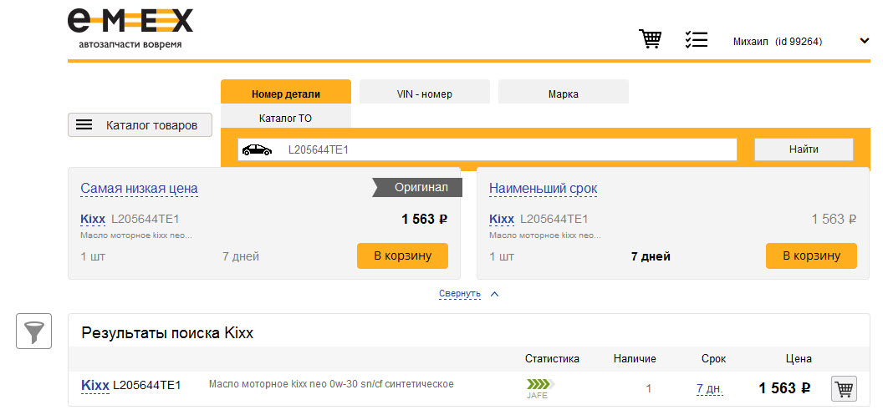Click bold 7 дней in shortest term card

(x=651, y=257)
